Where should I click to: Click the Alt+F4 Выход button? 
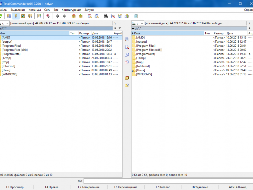coord(237,187)
